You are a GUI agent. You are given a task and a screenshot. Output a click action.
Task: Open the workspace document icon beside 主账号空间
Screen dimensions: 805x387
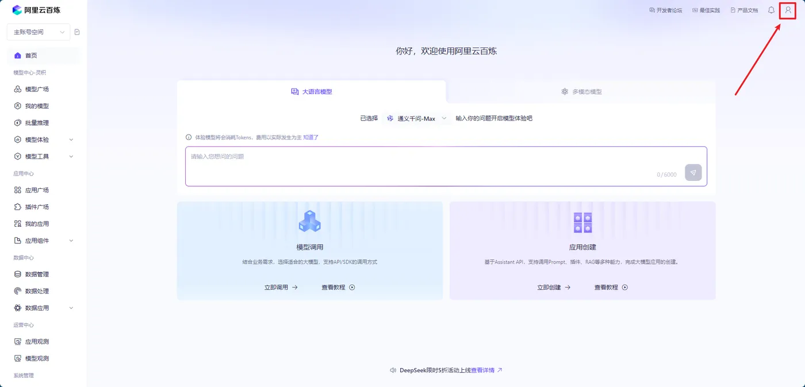(x=77, y=32)
